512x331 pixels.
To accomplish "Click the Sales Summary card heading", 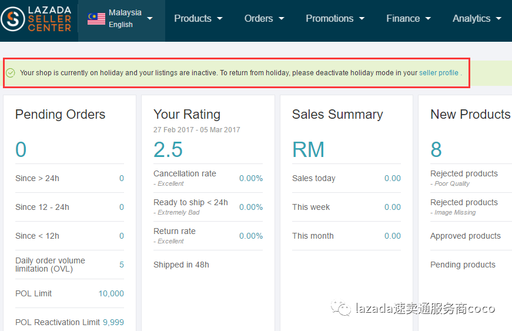I will coord(337,115).
